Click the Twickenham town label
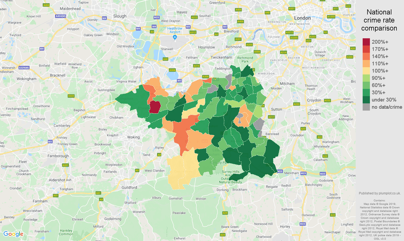Screen dimensions: 404x241 coord(221,57)
